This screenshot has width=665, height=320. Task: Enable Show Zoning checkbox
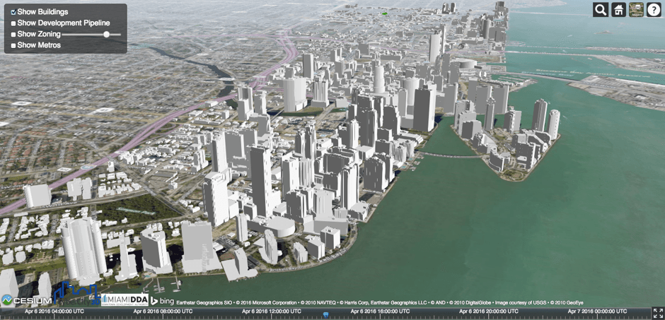[x=13, y=34]
